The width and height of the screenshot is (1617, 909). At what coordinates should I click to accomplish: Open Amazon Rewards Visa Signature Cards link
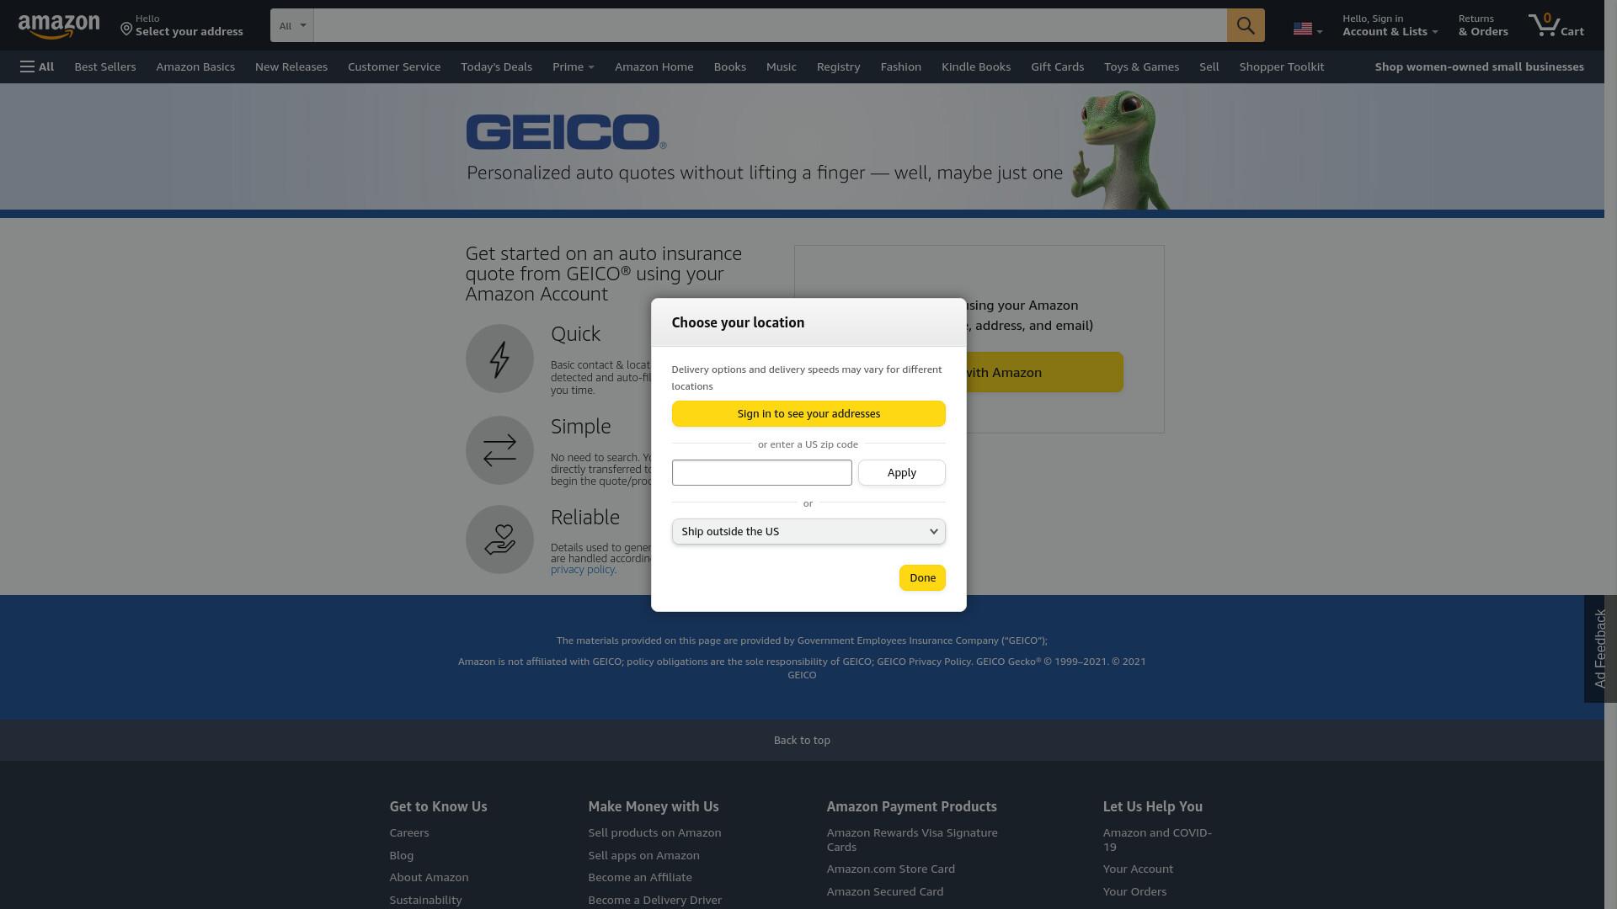tap(912, 839)
